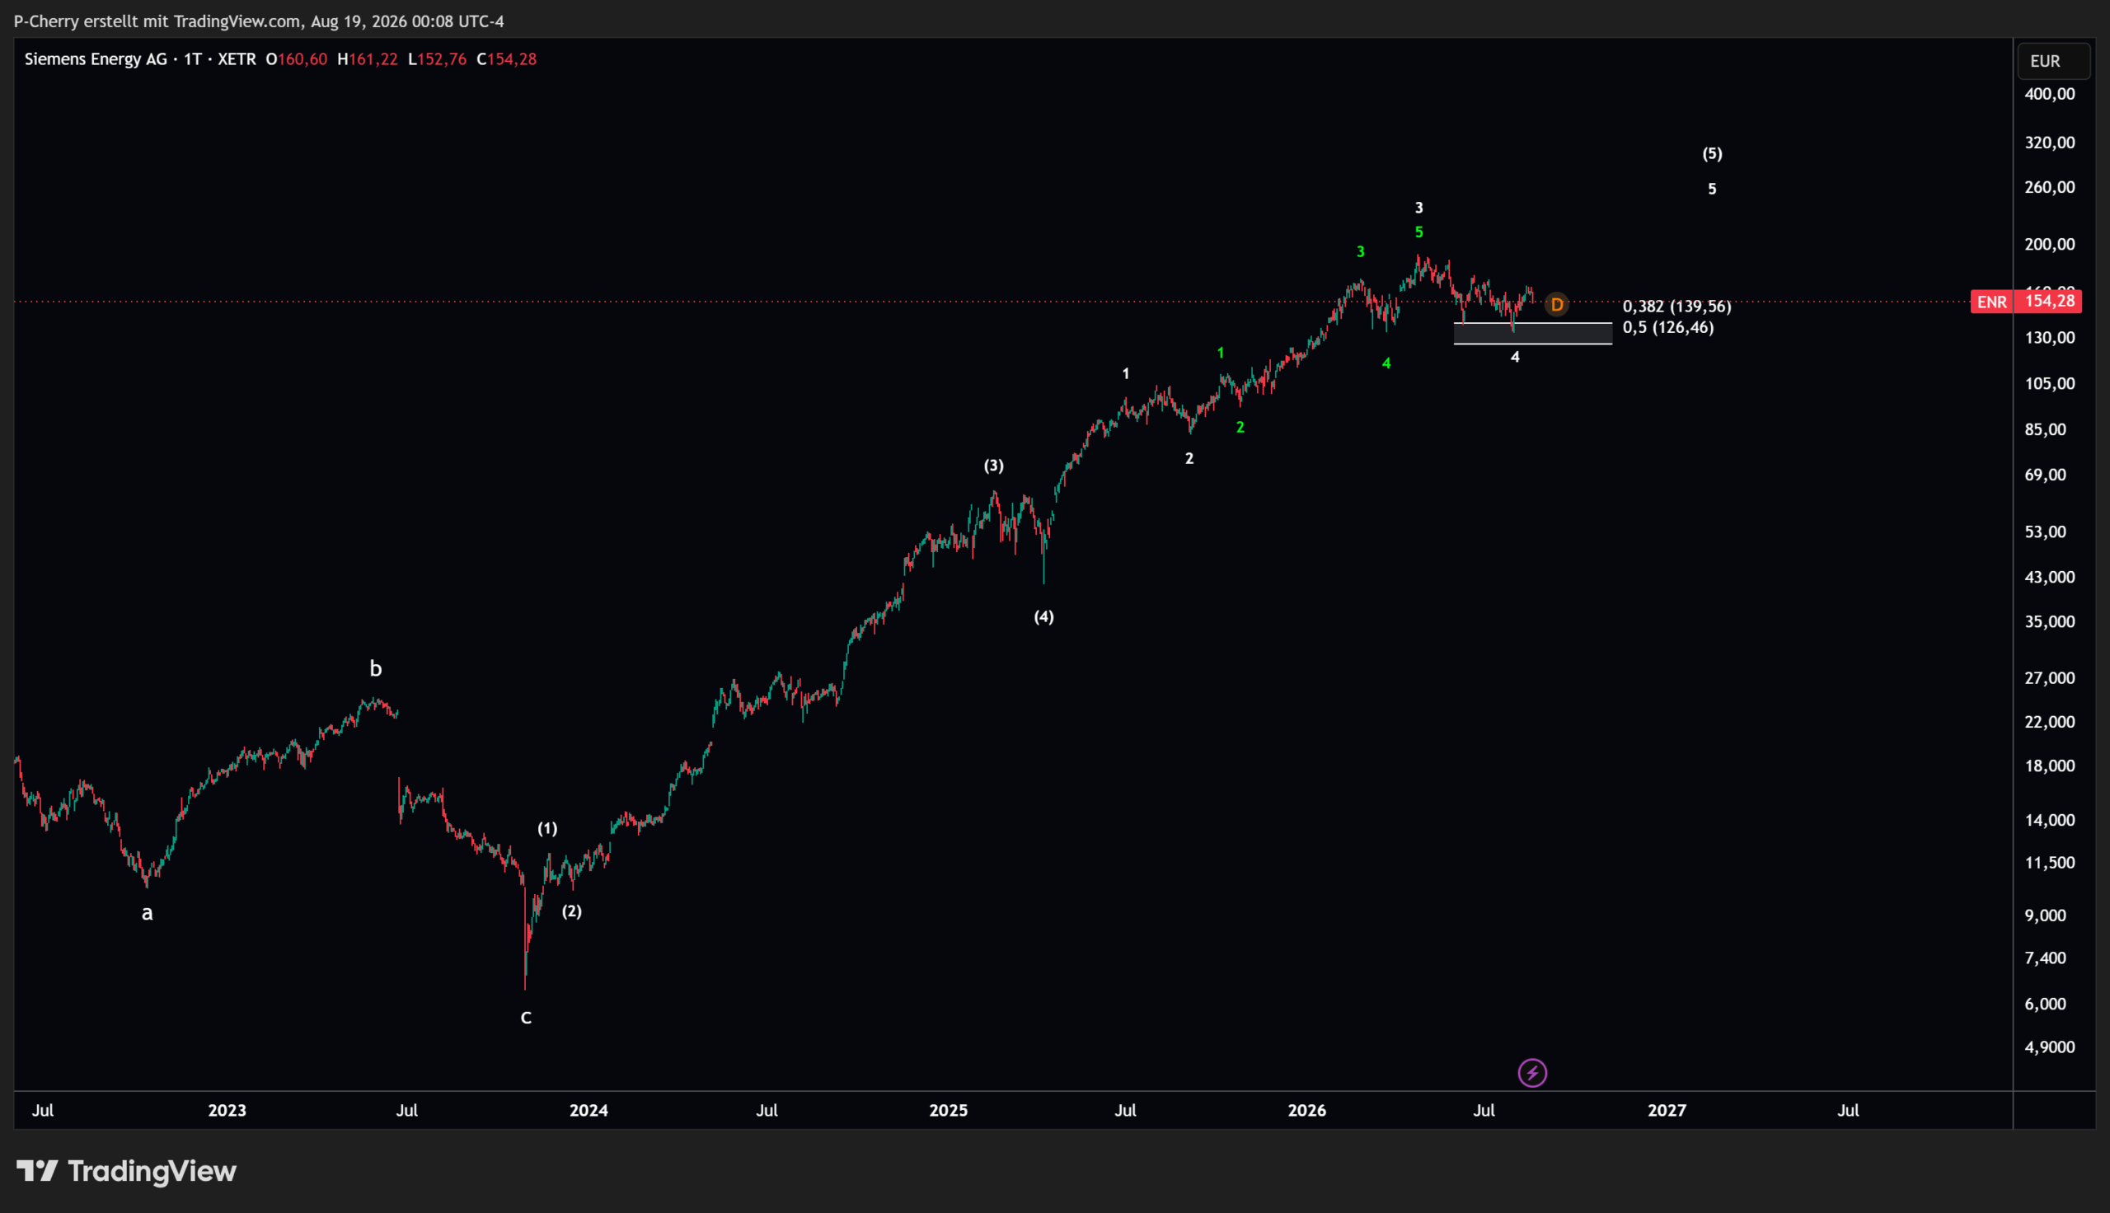The height and width of the screenshot is (1213, 2110).
Task: Click the 1T interval label in header
Action: pyautogui.click(x=192, y=59)
